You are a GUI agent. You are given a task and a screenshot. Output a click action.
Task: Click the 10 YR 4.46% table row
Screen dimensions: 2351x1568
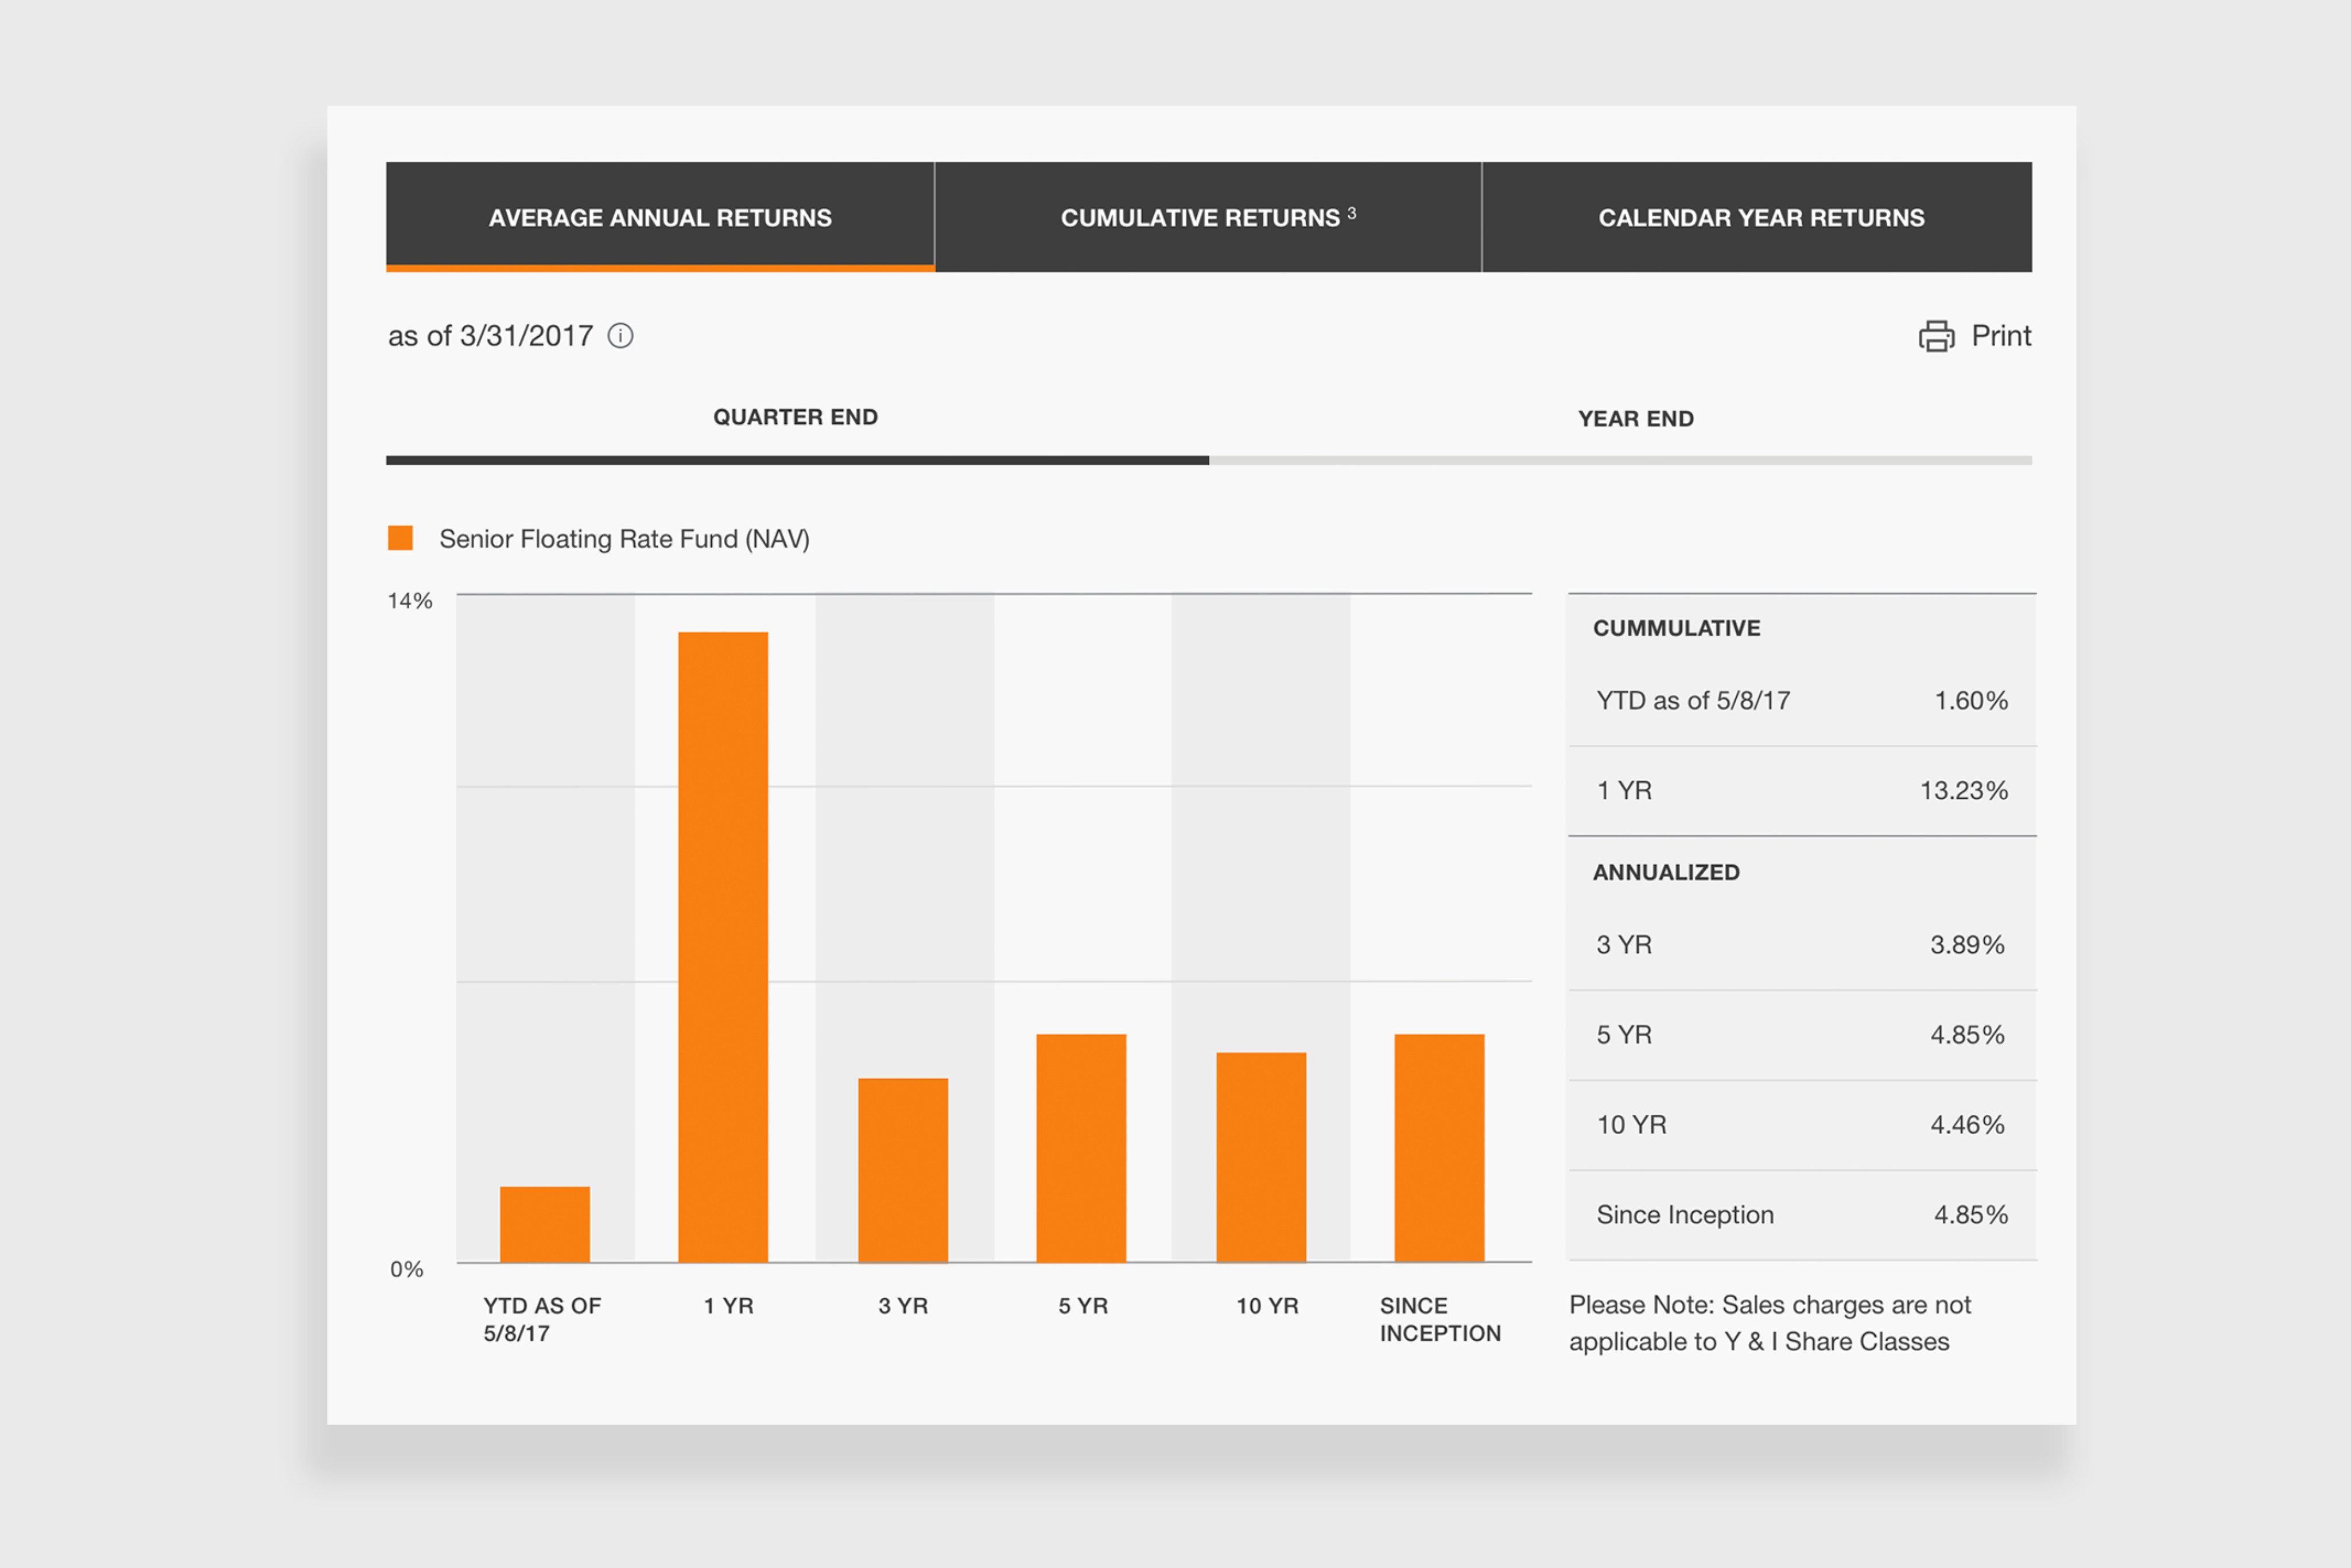click(1801, 1125)
